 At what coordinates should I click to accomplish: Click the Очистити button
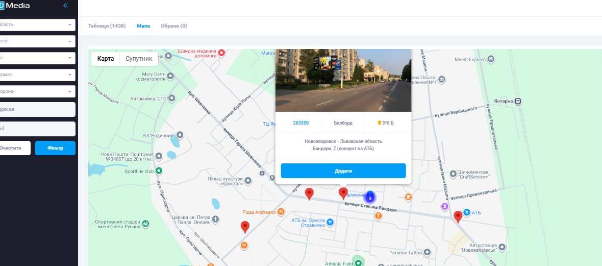[x=15, y=148]
